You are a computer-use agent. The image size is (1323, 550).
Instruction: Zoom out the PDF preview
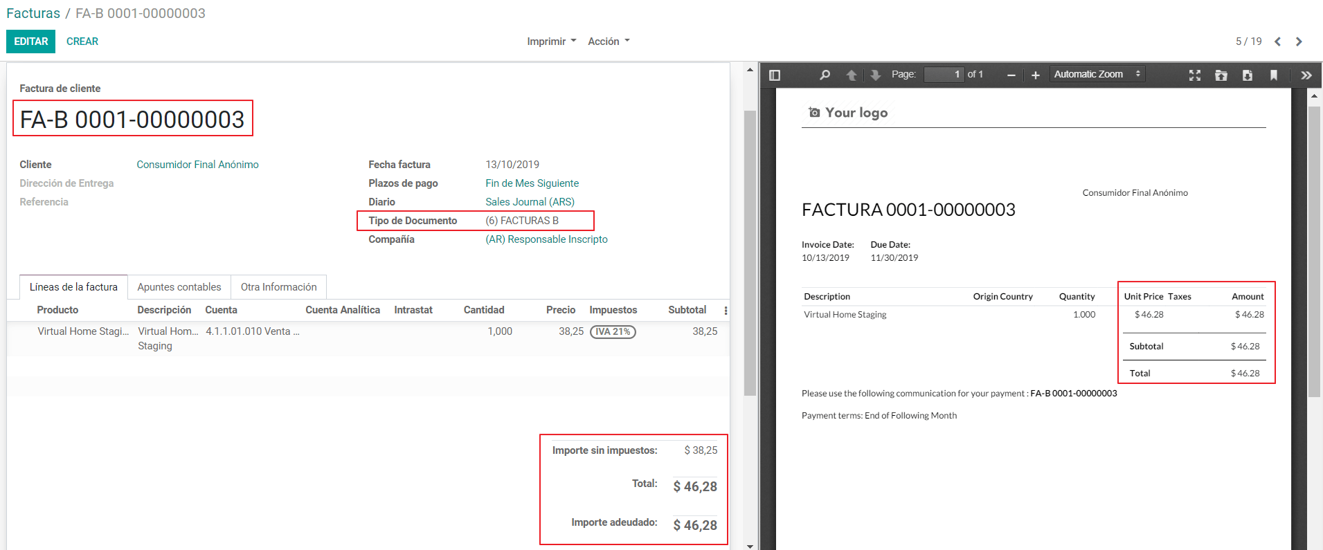click(1011, 75)
